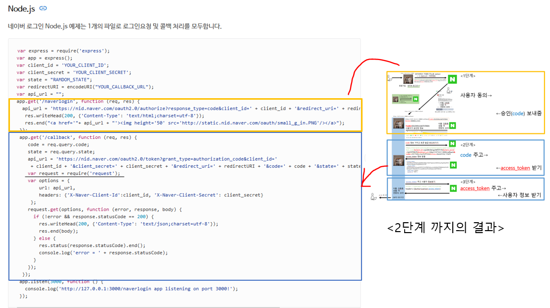Click the '←승인(code) 보내줌' label
The image size is (550, 308).
(518, 113)
